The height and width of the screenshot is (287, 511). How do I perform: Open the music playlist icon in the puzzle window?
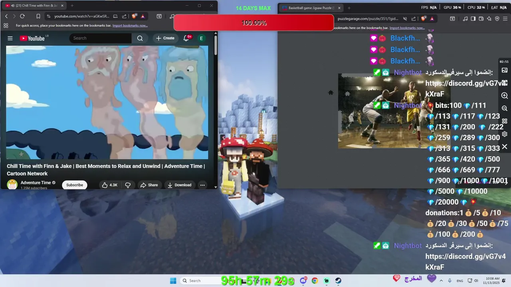coord(465,18)
